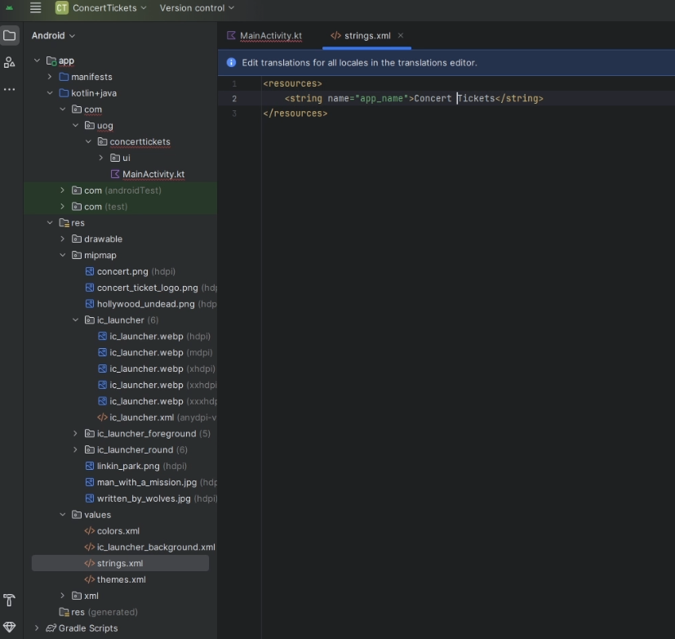Collapse the uog package

click(76, 125)
